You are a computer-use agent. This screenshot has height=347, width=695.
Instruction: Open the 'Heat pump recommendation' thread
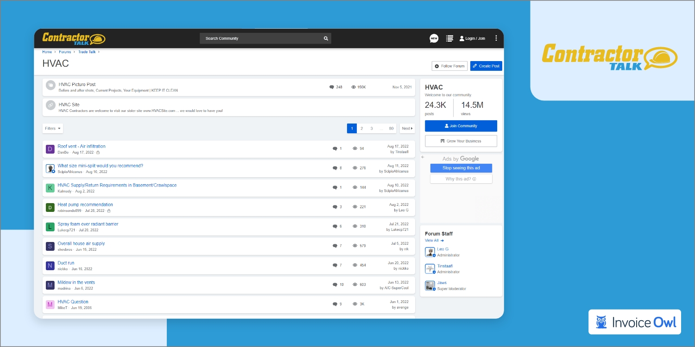pyautogui.click(x=85, y=204)
